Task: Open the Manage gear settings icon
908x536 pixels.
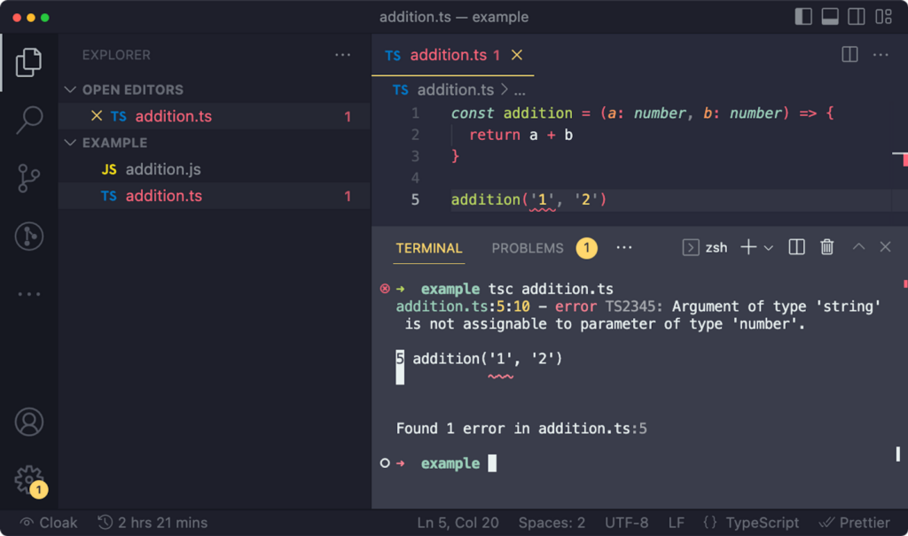Action: (28, 479)
